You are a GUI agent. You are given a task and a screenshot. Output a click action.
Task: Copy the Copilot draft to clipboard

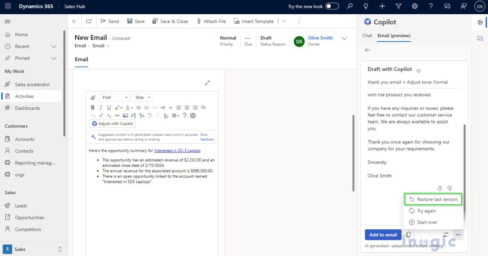point(408,235)
